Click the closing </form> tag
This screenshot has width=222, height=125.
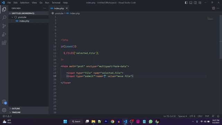point(66,83)
